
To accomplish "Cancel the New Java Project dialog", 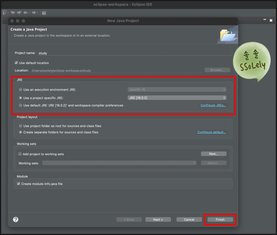I will point(189,220).
